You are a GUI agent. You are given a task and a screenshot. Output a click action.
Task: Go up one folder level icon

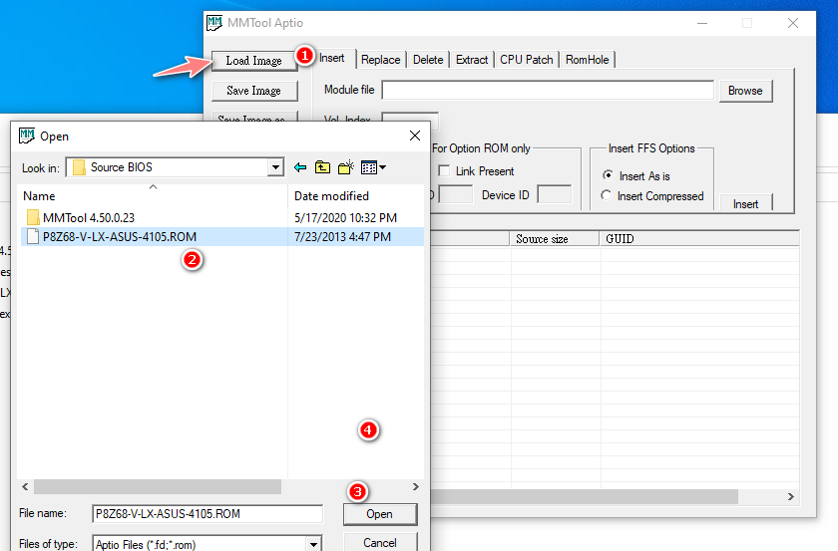pos(322,167)
